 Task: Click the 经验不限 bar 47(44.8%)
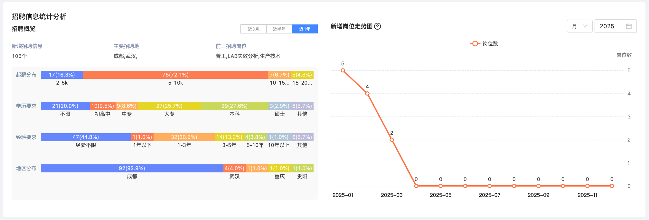(x=86, y=137)
